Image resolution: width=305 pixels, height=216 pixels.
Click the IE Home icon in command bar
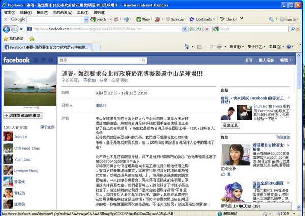click(x=187, y=47)
